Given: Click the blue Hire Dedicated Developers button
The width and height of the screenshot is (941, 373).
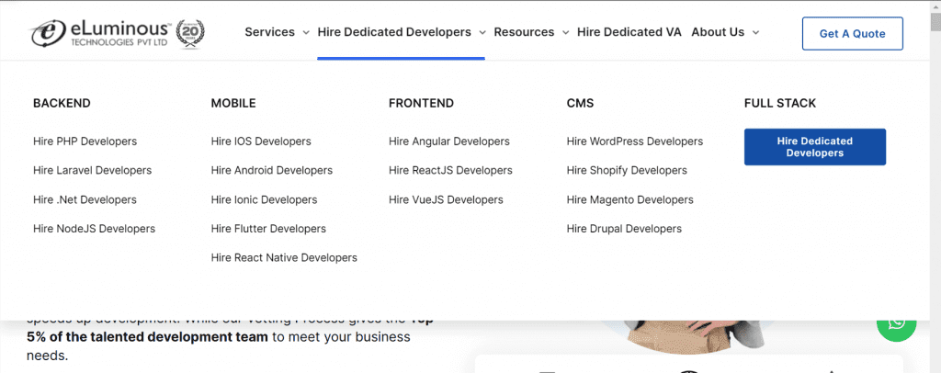Looking at the screenshot, I should pos(814,147).
